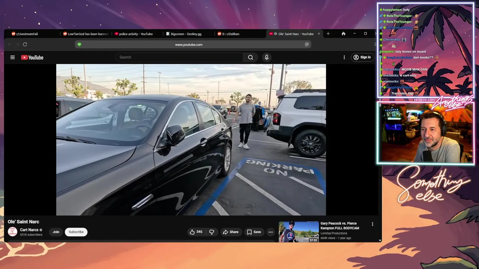
Task: Click the video player to pause playback
Action: click(x=191, y=140)
